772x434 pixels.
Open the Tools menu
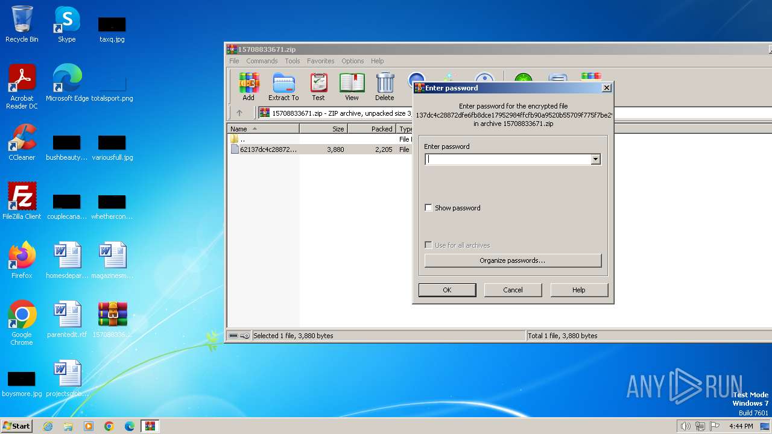click(x=293, y=61)
